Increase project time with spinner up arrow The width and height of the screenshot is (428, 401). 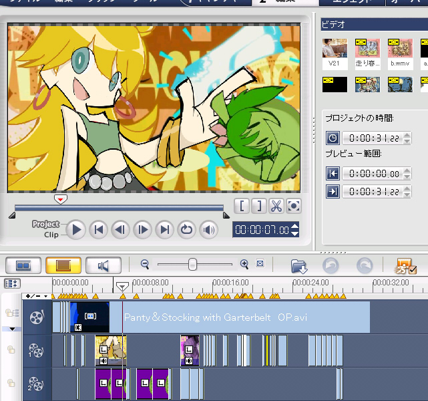pyautogui.click(x=407, y=135)
